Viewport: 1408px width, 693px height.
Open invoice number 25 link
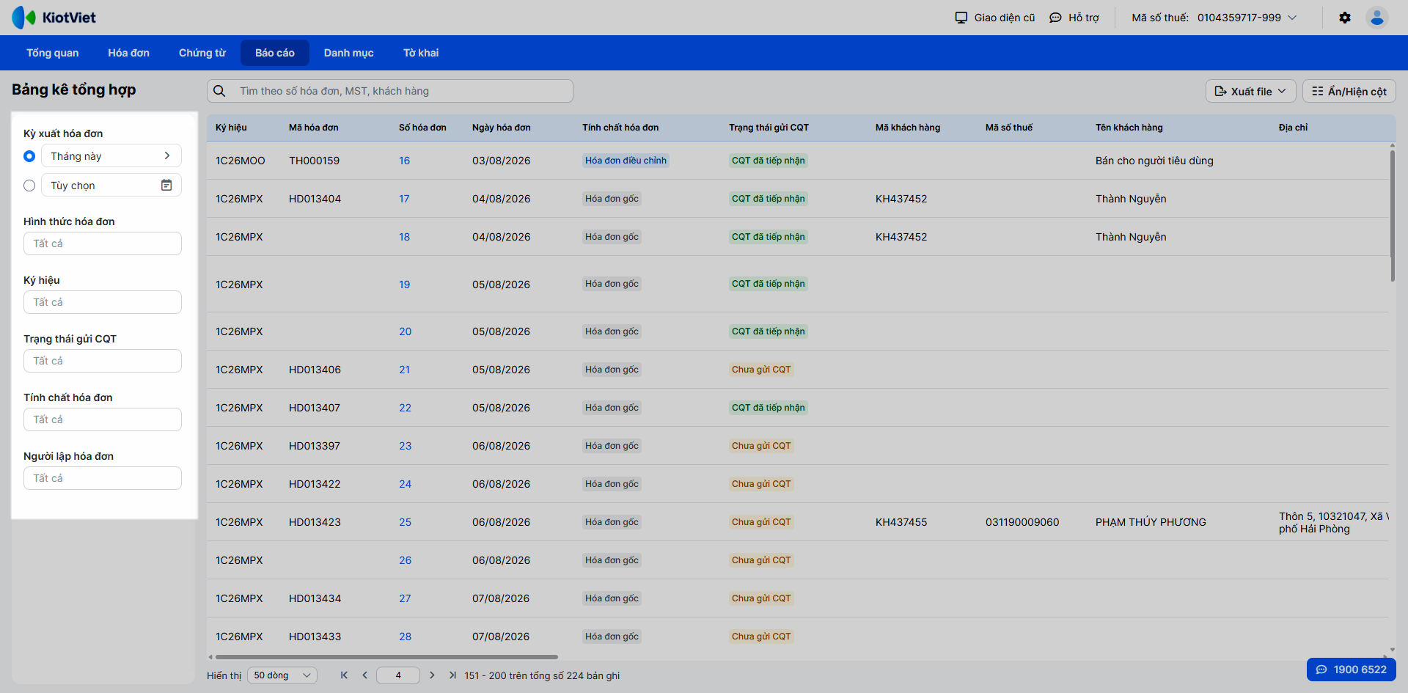click(406, 522)
